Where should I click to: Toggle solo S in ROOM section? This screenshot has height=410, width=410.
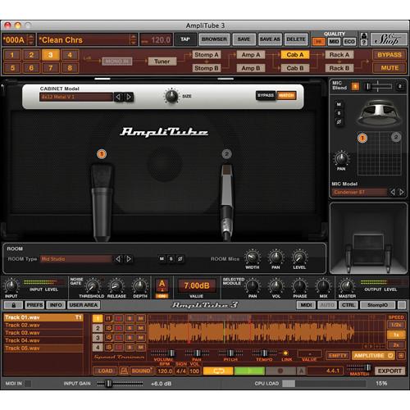pyautogui.click(x=171, y=258)
